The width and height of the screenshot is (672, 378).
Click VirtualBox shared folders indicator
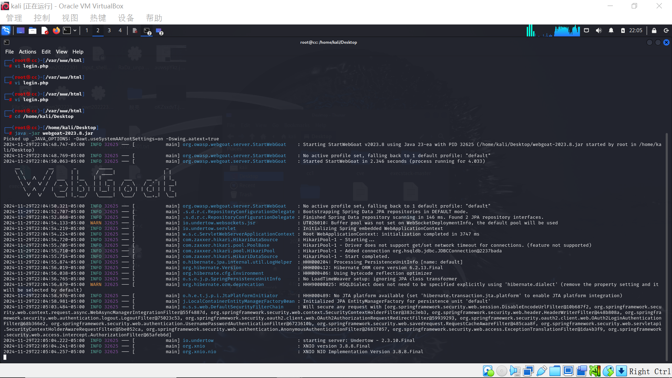coord(555,371)
